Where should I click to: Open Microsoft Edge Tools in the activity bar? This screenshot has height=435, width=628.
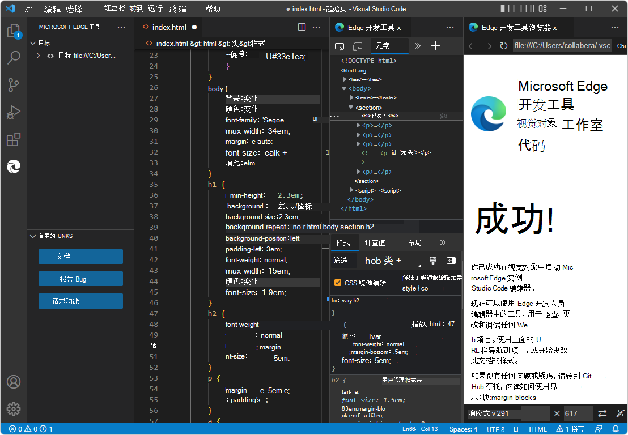pyautogui.click(x=14, y=167)
